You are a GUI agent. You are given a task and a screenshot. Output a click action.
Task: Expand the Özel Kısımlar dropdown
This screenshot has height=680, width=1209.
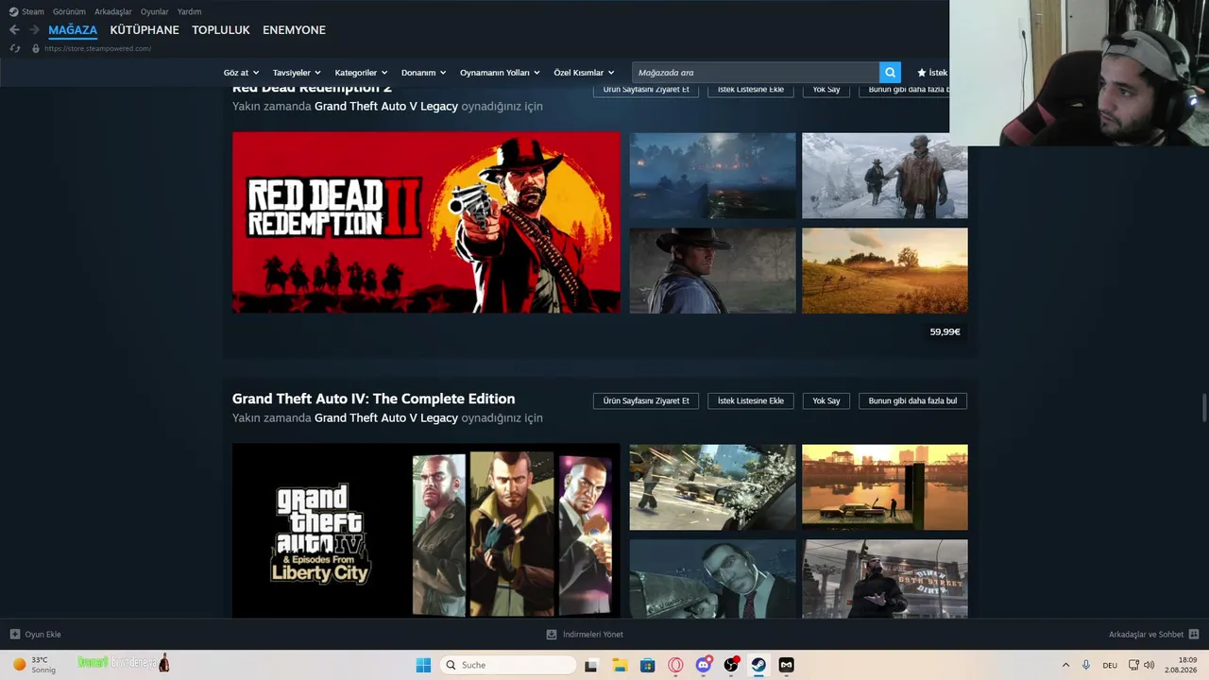click(x=584, y=73)
